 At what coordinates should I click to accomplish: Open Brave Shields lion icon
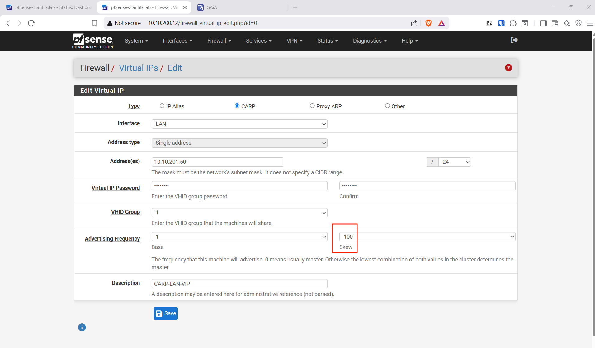428,23
